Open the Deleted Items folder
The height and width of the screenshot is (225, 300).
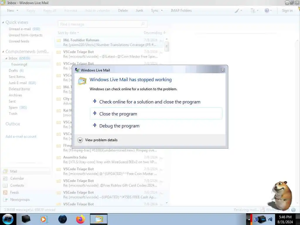pyautogui.click(x=19, y=89)
